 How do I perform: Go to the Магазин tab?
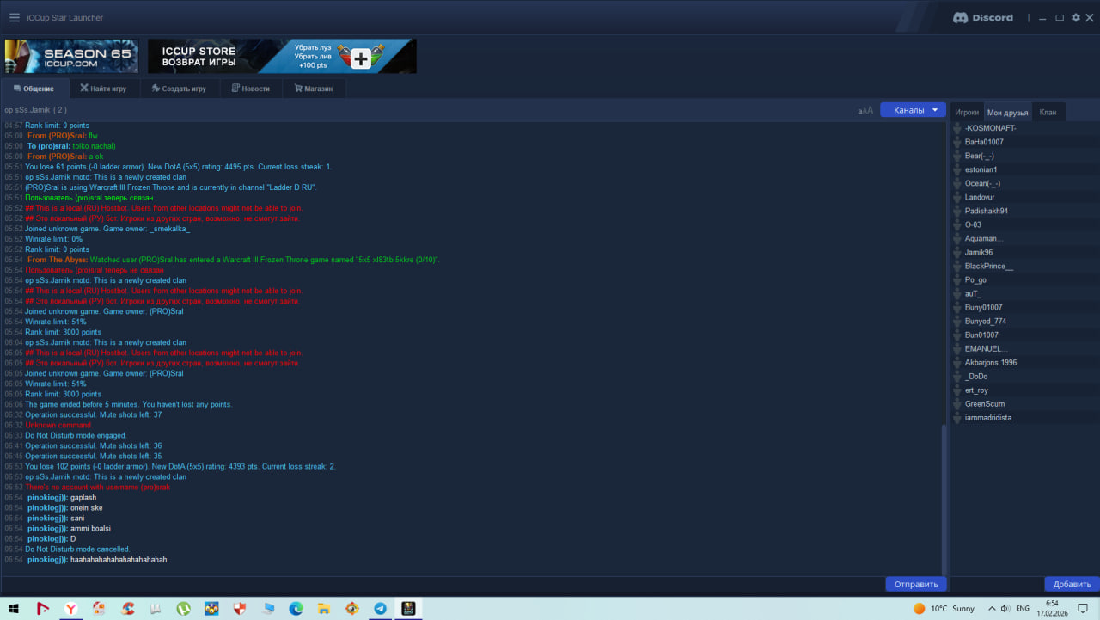click(313, 89)
